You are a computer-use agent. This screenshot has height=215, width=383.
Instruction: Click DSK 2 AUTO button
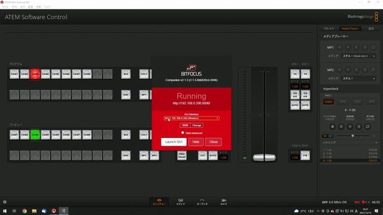click(x=305, y=105)
